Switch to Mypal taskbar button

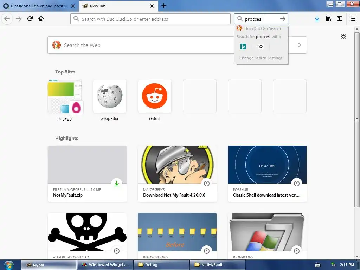click(x=49, y=265)
